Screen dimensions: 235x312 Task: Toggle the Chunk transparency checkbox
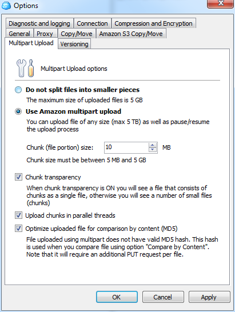pyautogui.click(x=18, y=177)
